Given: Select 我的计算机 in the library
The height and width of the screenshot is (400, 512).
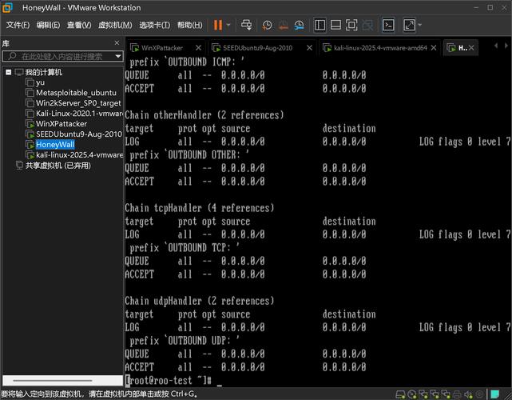Looking at the screenshot, I should click(43, 72).
